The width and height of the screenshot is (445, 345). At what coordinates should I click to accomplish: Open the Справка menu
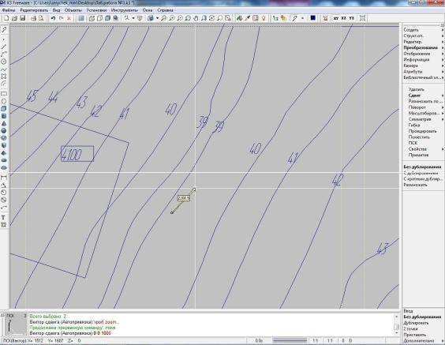coord(165,10)
